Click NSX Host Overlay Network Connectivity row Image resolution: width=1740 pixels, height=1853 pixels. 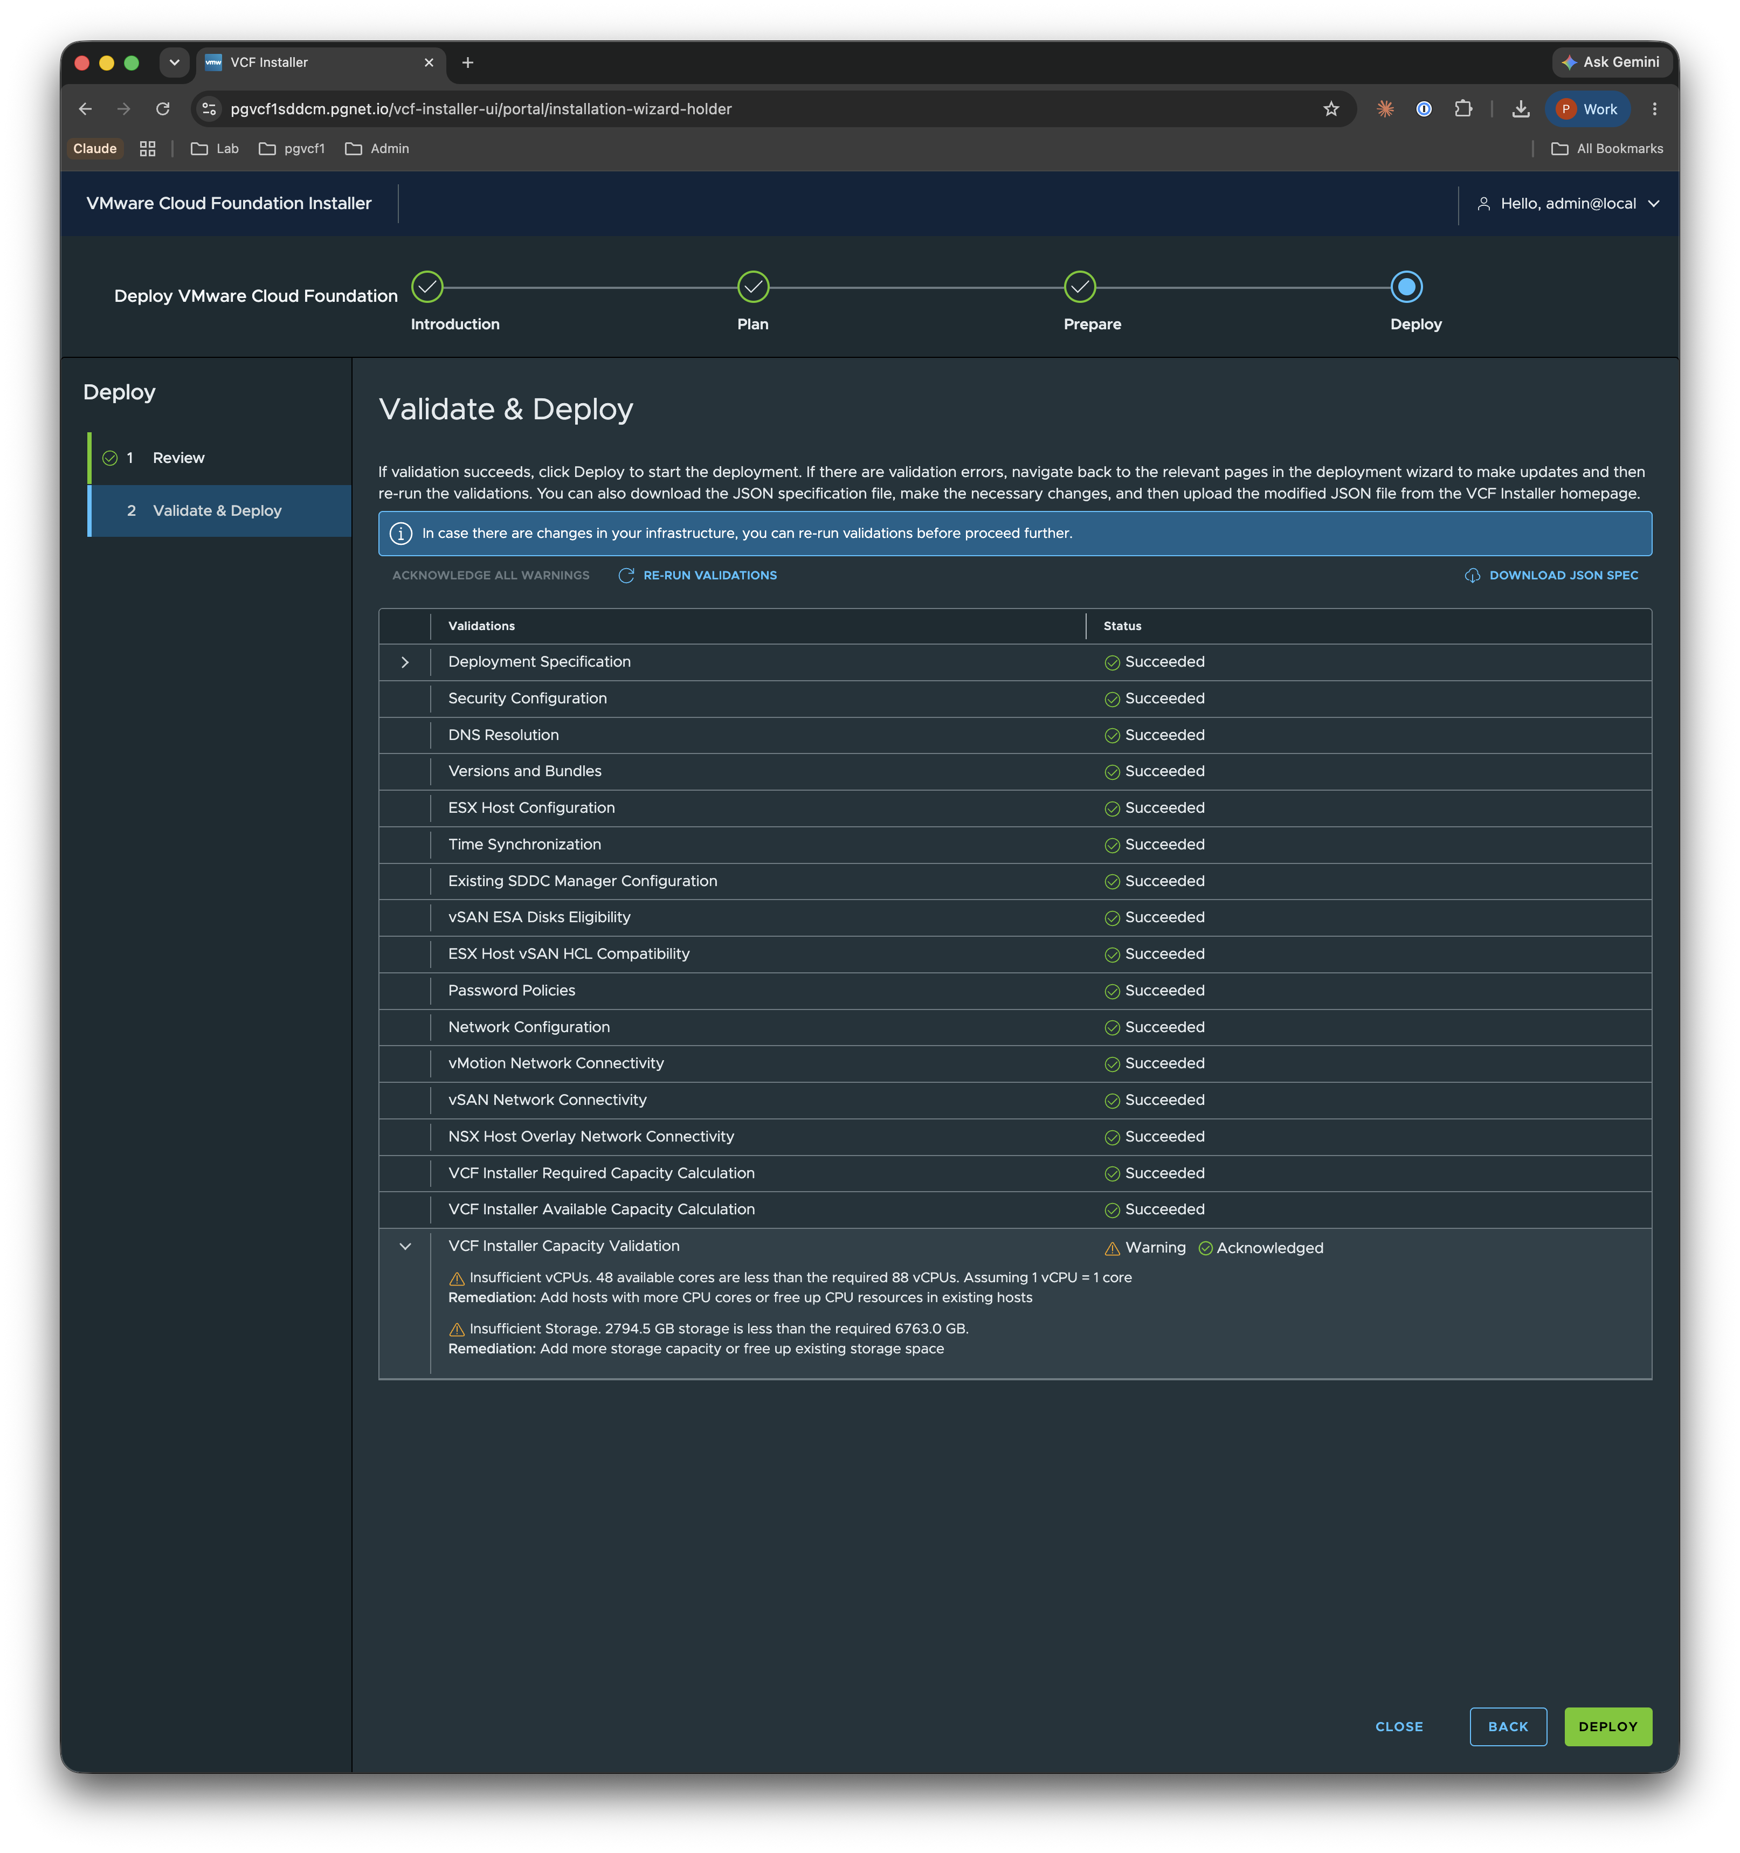click(x=1015, y=1137)
